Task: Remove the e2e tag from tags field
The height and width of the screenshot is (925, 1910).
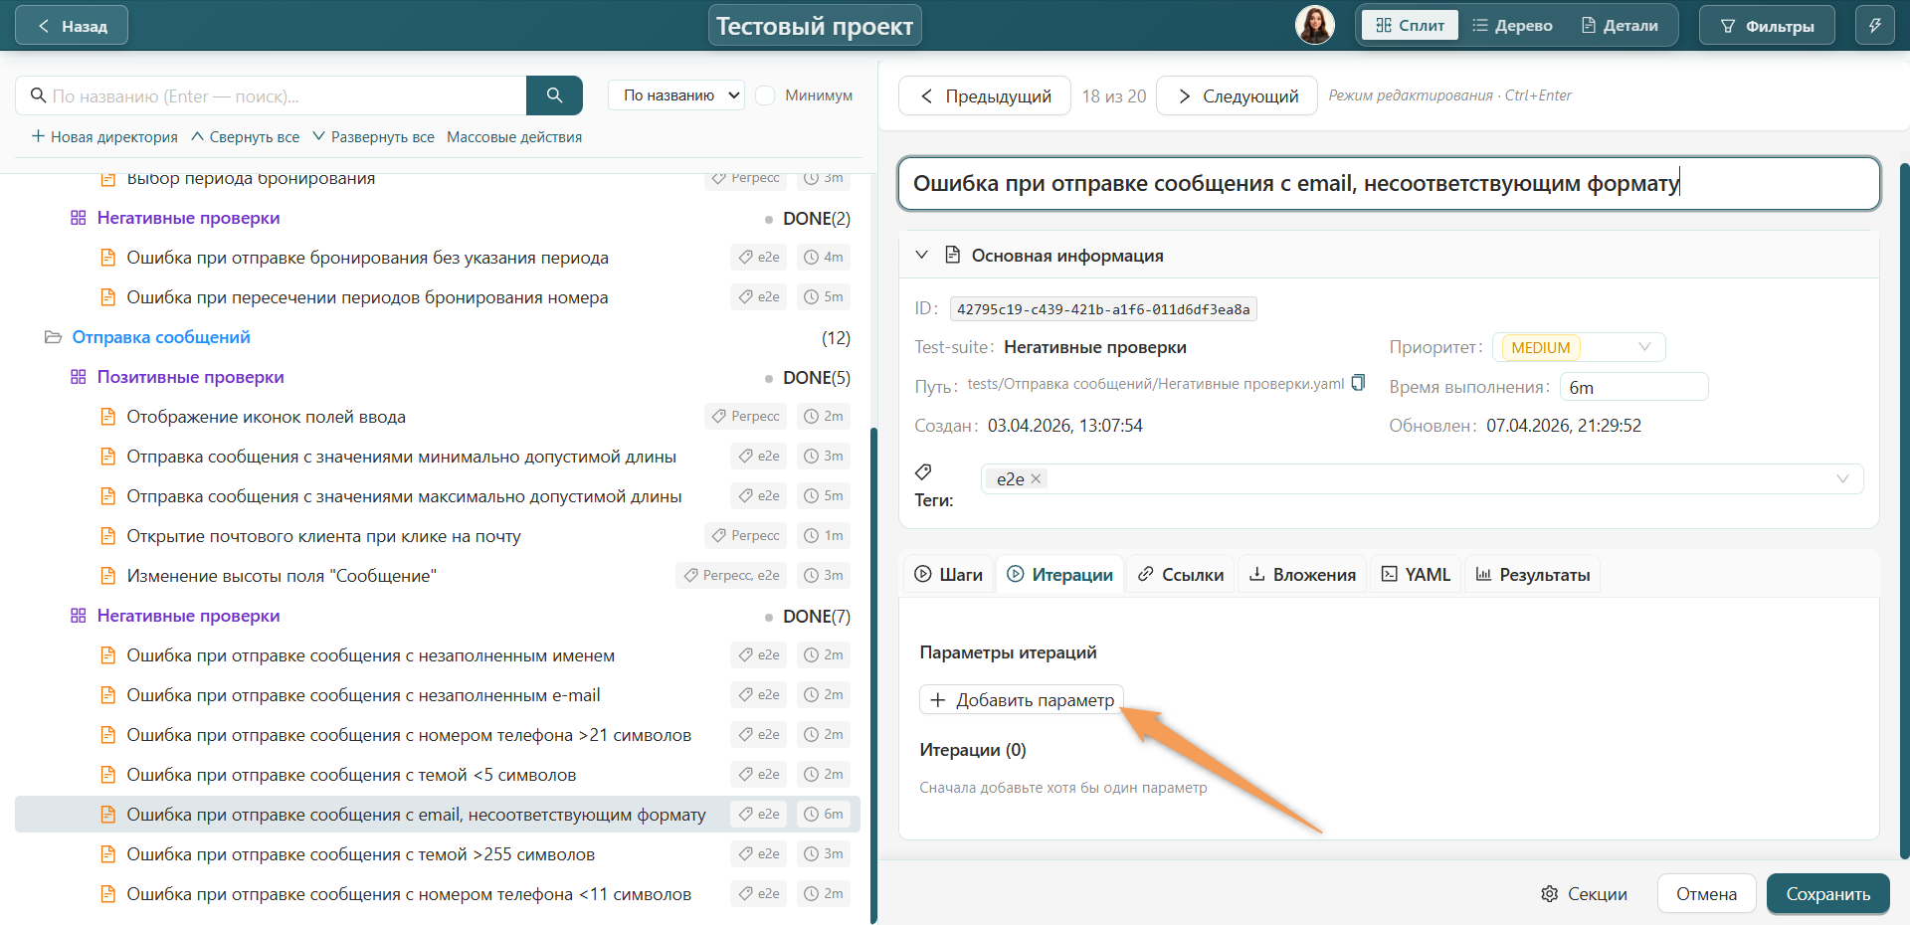Action: [x=1036, y=478]
